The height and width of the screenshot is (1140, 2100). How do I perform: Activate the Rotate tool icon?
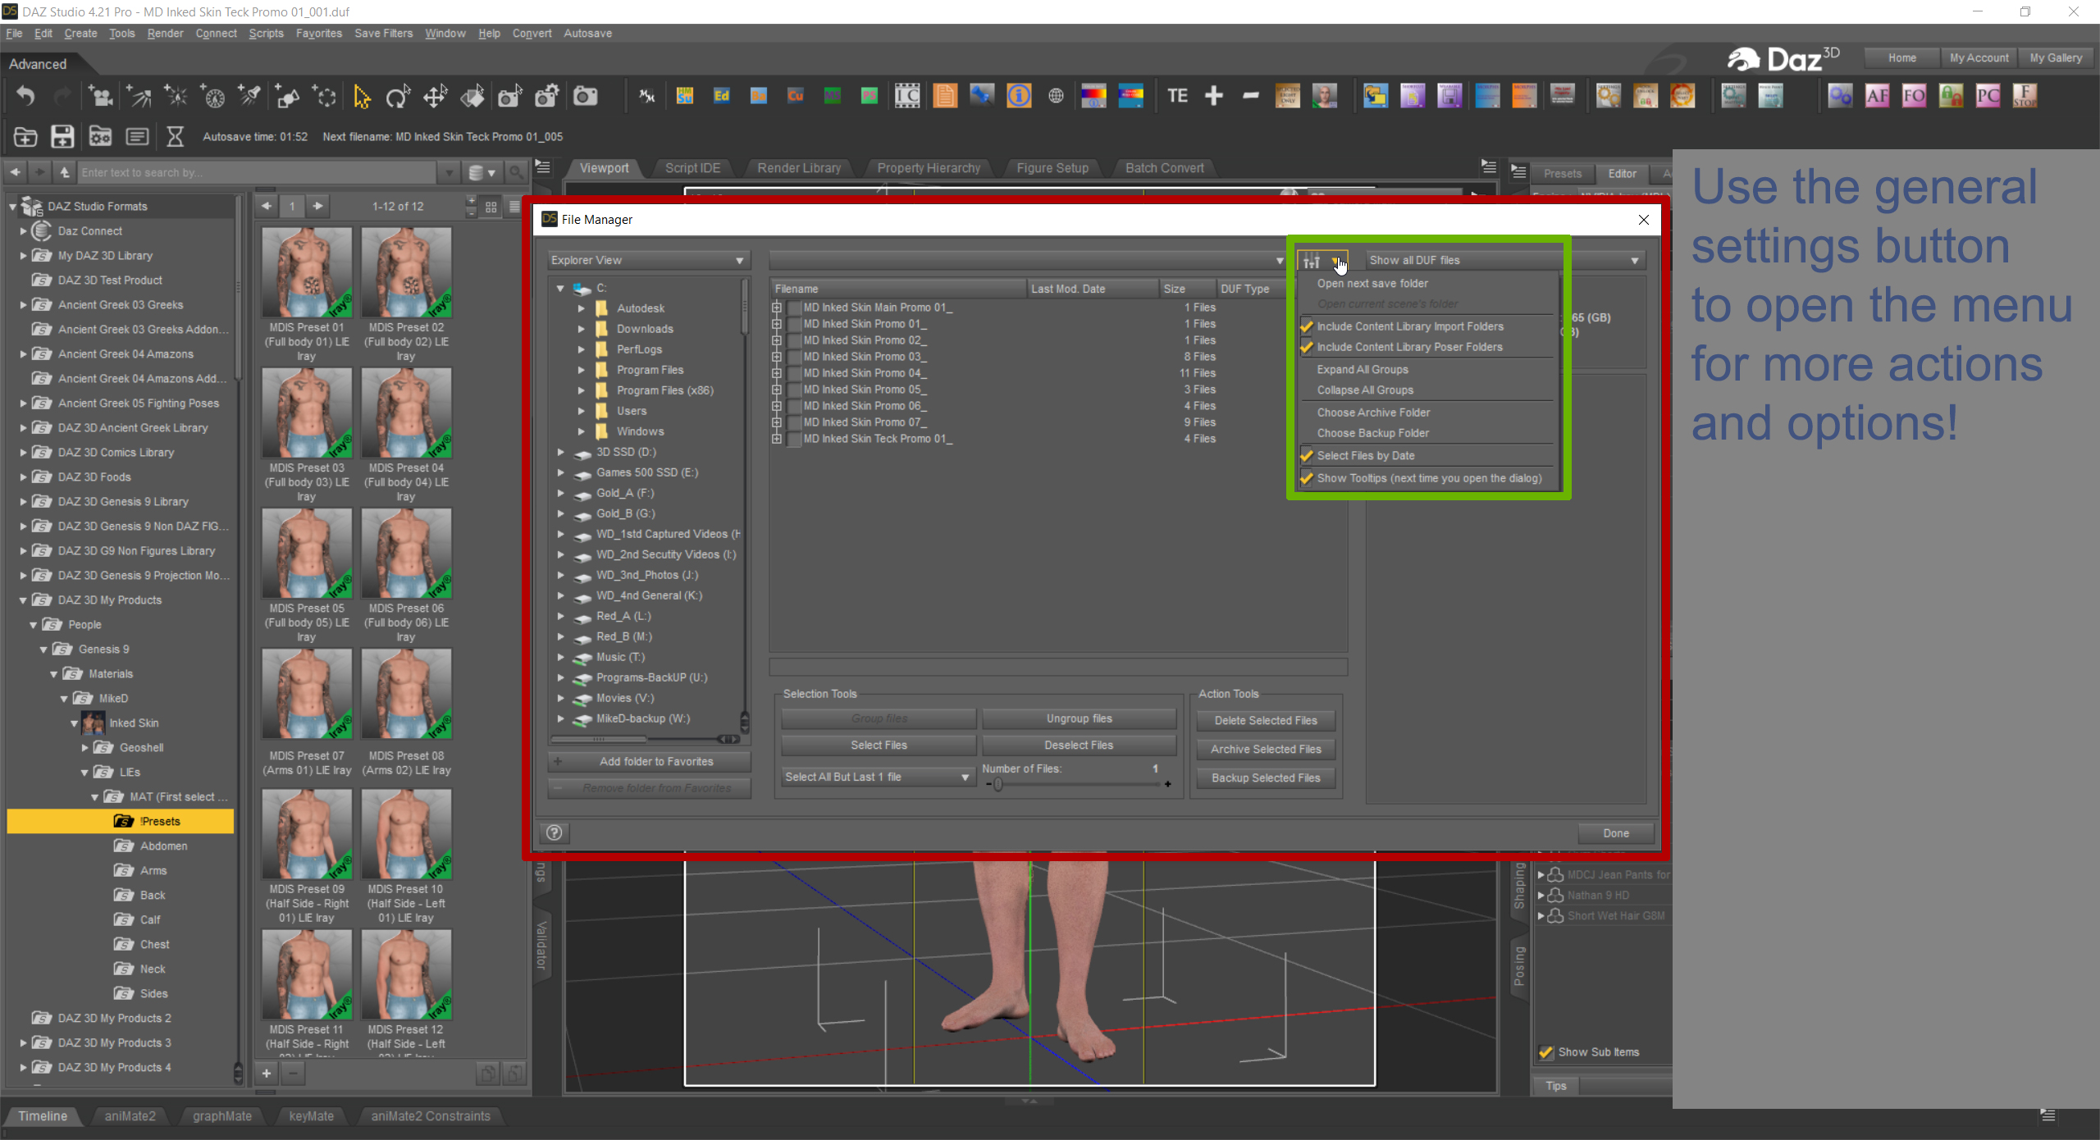pos(398,97)
